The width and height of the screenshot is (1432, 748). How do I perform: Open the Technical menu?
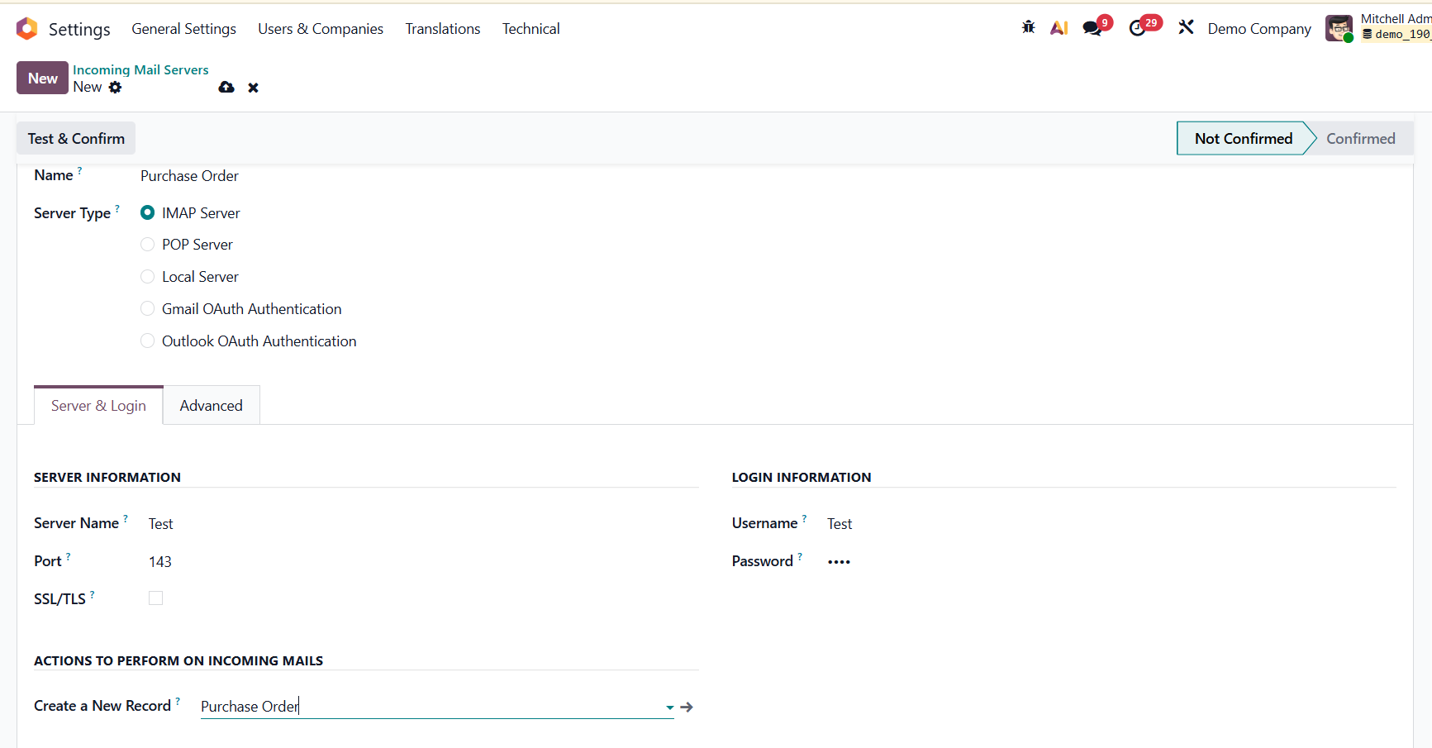[530, 29]
